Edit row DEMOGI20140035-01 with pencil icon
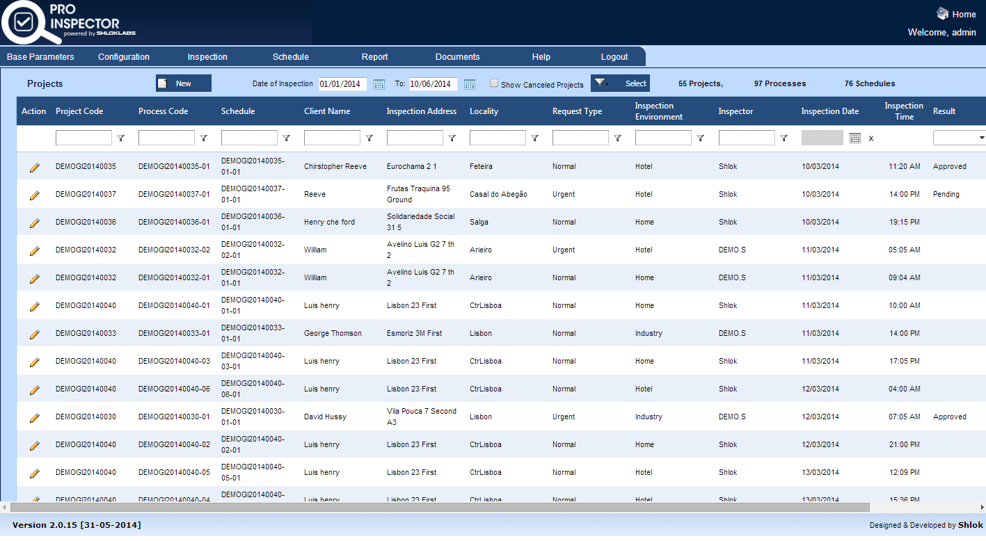Image resolution: width=986 pixels, height=541 pixels. coord(34,168)
